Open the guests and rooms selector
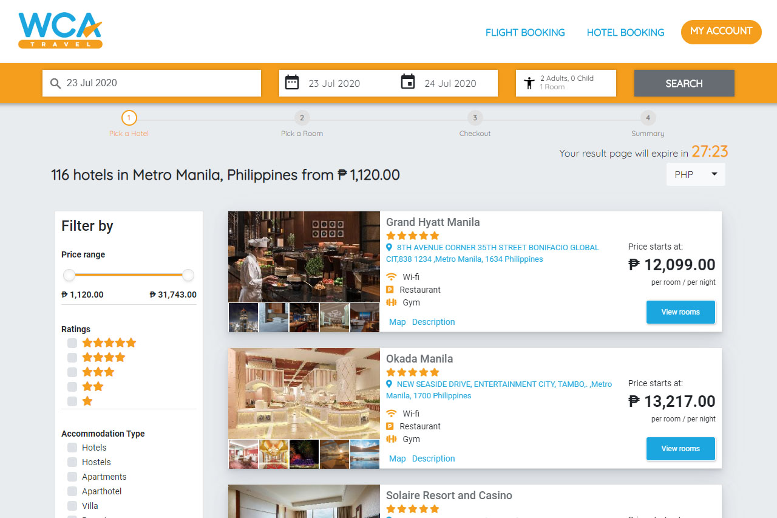The image size is (777, 518). point(566,83)
